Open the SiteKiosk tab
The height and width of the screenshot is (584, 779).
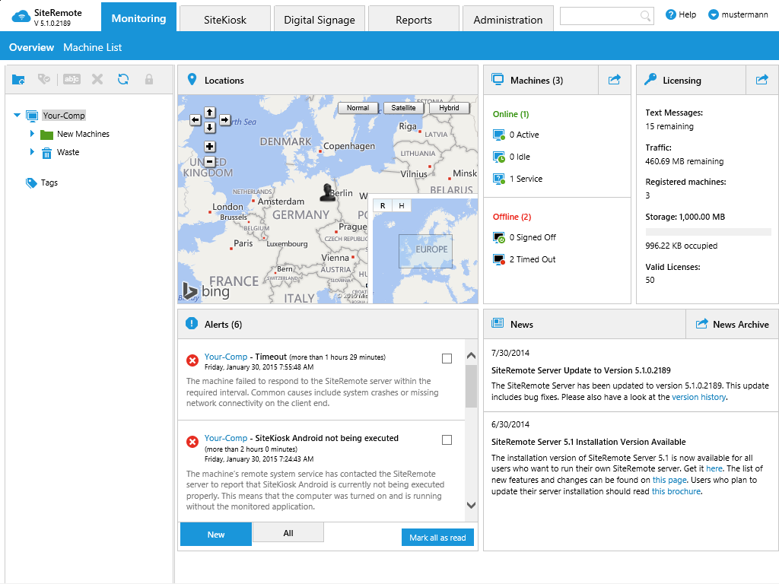[x=225, y=20]
